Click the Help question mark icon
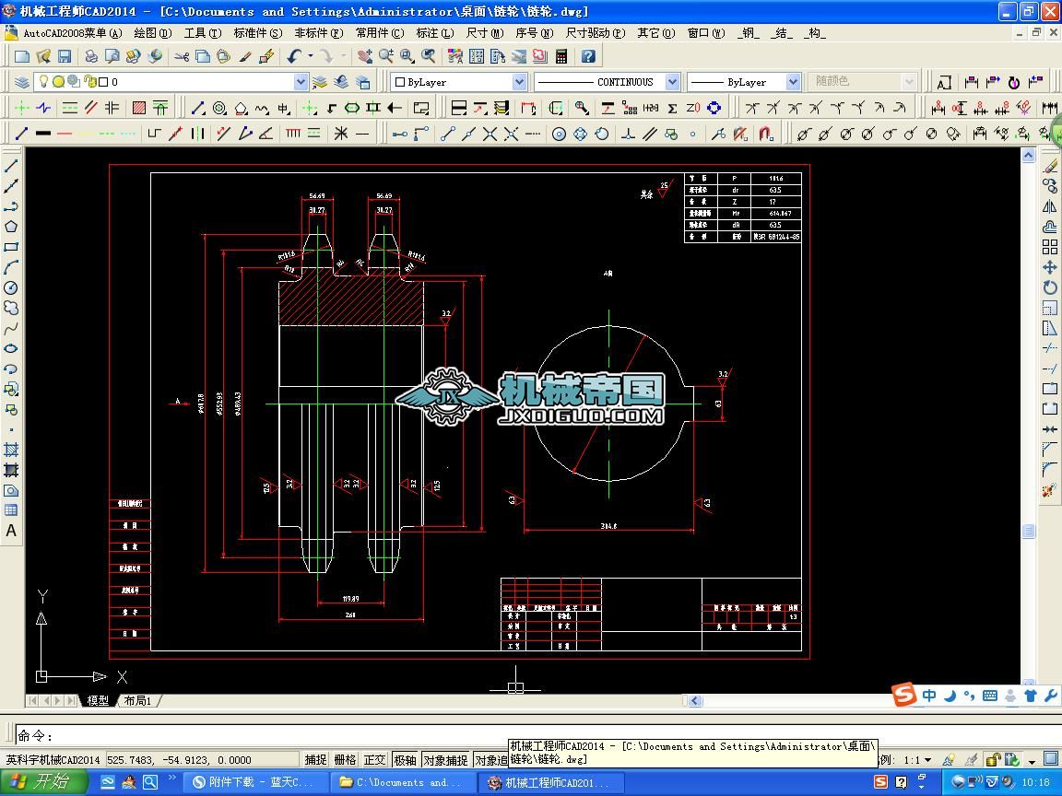The width and height of the screenshot is (1062, 796). 588,56
